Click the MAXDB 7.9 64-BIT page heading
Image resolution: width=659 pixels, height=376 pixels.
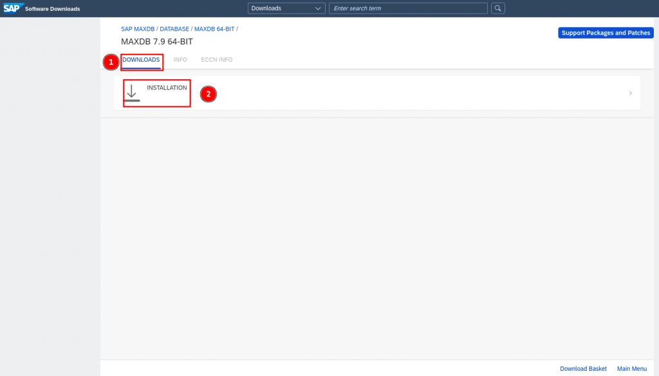pyautogui.click(x=156, y=42)
